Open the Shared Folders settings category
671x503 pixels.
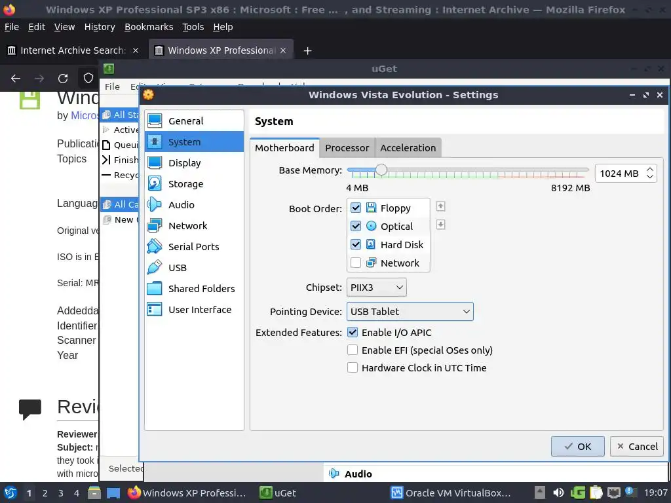[x=194, y=289]
